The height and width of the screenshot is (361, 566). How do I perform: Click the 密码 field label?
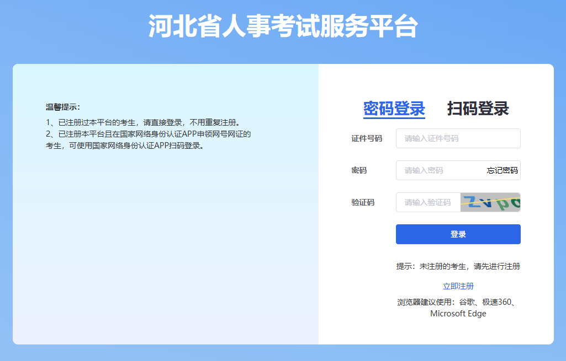359,170
